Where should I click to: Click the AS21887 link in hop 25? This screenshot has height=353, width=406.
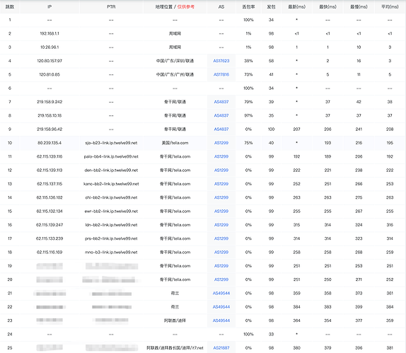[x=221, y=348]
